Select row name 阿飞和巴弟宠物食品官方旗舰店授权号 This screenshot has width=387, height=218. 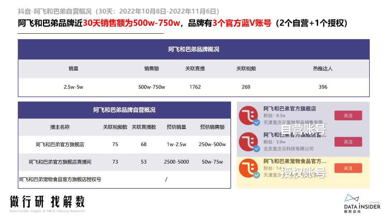click(60, 180)
